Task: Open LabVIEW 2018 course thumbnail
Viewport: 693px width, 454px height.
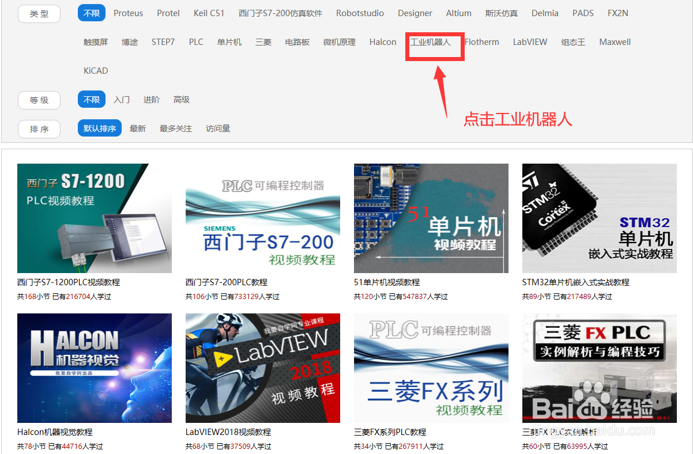Action: click(263, 368)
